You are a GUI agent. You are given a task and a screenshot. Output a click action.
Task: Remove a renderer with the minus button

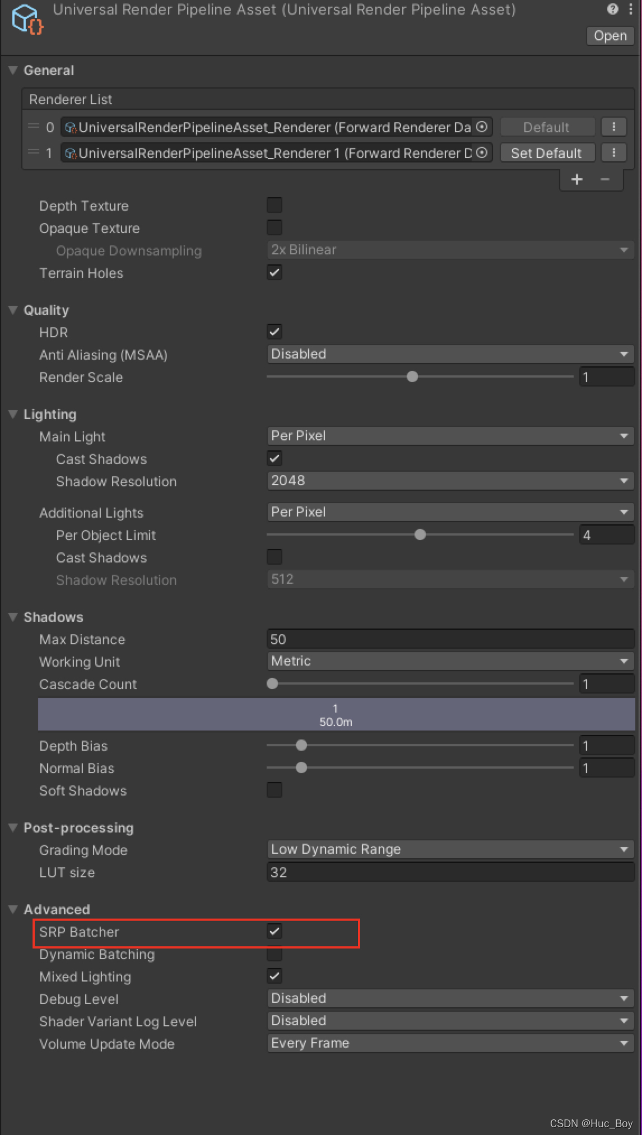point(604,179)
